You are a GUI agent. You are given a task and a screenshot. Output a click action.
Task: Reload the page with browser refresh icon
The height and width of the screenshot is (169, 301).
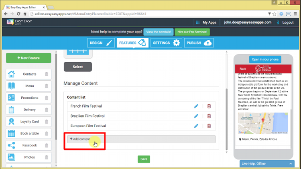point(18,13)
